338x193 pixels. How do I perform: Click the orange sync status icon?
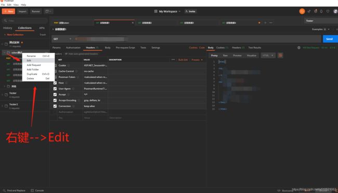pyautogui.click(x=302, y=11)
